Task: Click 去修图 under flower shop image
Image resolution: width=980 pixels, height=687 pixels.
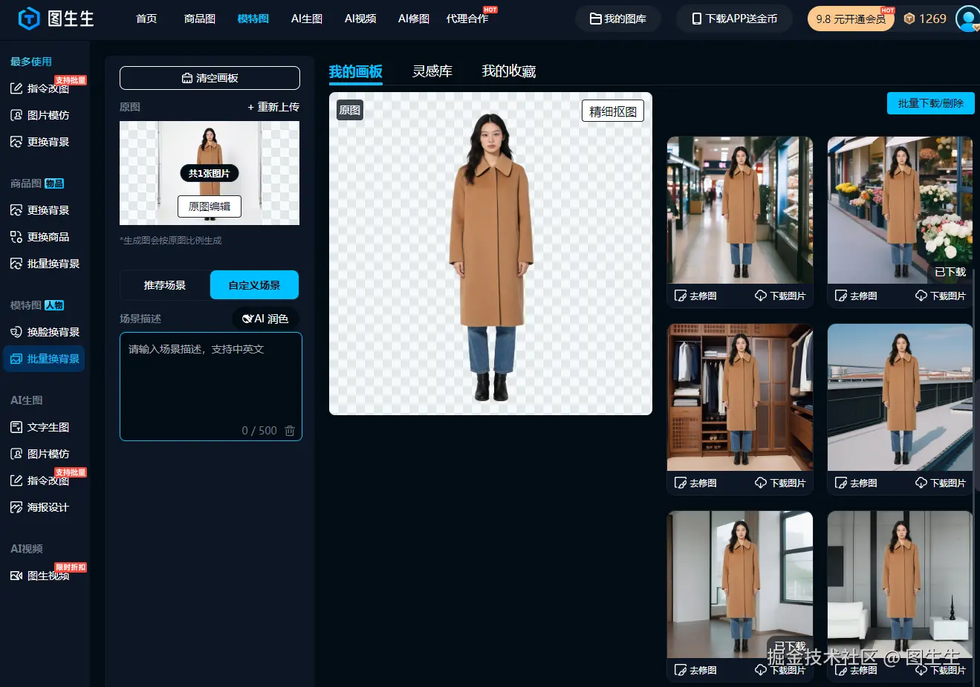Action: (856, 296)
